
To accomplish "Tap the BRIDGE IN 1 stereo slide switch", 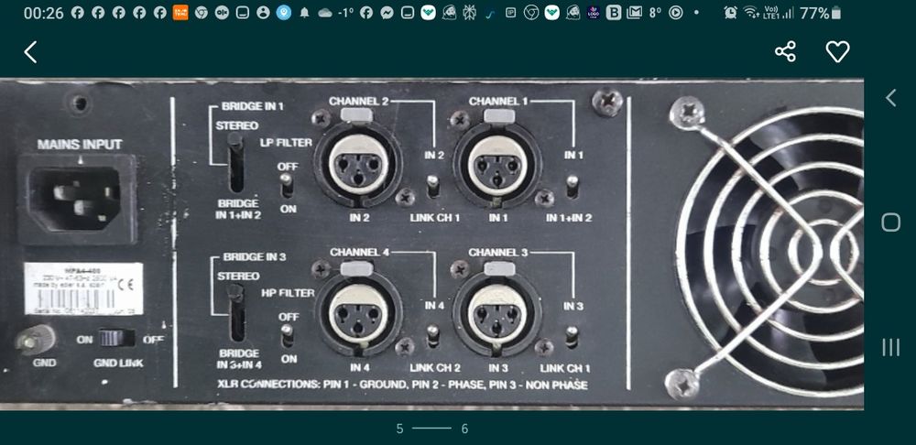I will point(235,163).
